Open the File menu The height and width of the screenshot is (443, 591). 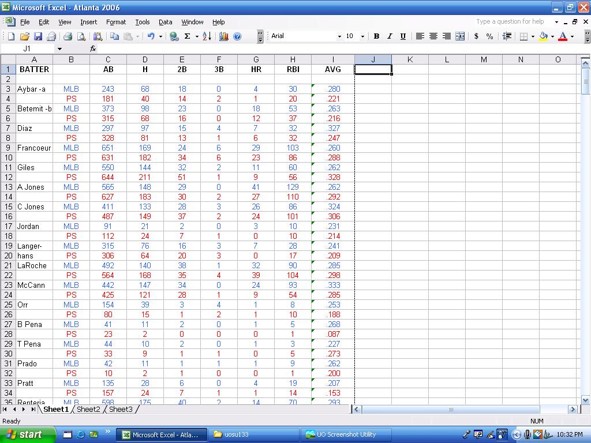coord(25,22)
